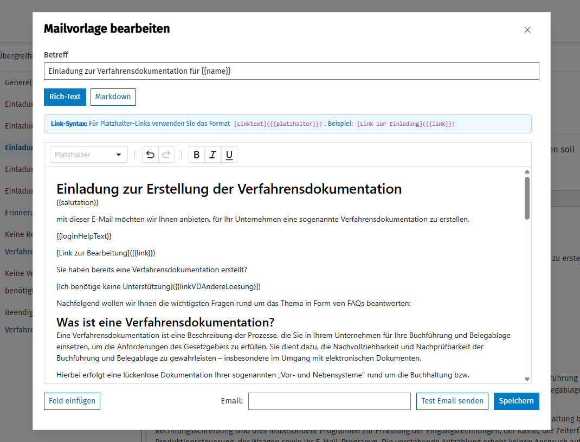This screenshot has height=442, width=580.
Task: Toggle bold formatting
Action: point(197,155)
